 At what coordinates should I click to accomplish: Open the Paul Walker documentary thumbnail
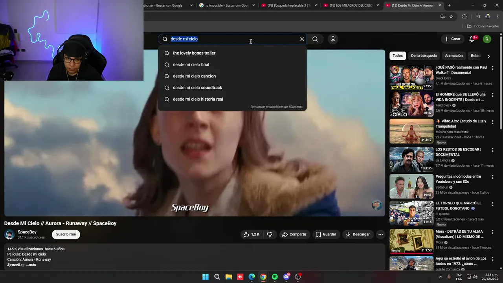pos(411,77)
